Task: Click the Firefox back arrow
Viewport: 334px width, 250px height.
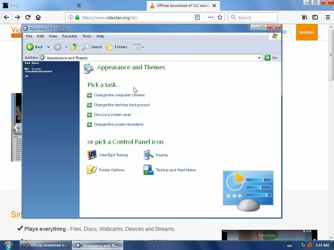Action: (x=7, y=18)
